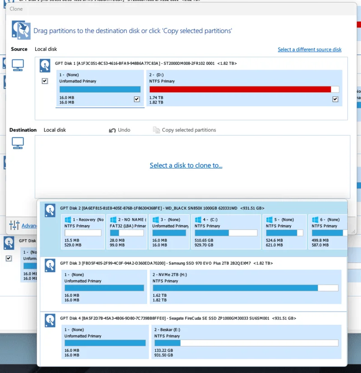Click 'Select a disk to clone to...' link
Viewport: 361px width, 373px height.
point(186,165)
